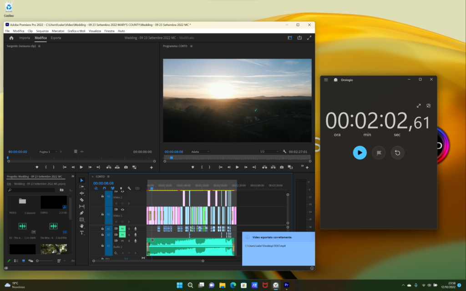Image resolution: width=466 pixels, height=291 pixels.
Task: Mark Out point in Program monitor
Action: tap(209, 167)
